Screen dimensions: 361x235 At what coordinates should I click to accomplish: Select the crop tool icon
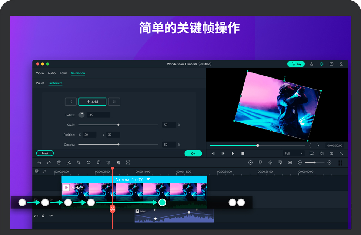tap(78, 162)
